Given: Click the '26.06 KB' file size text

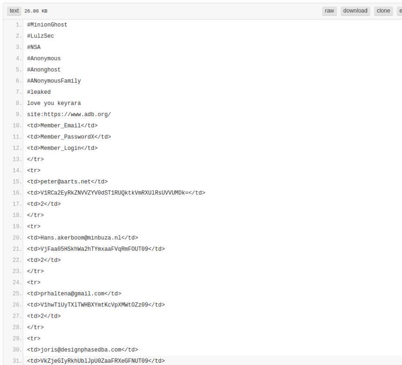Looking at the screenshot, I should 36,11.
